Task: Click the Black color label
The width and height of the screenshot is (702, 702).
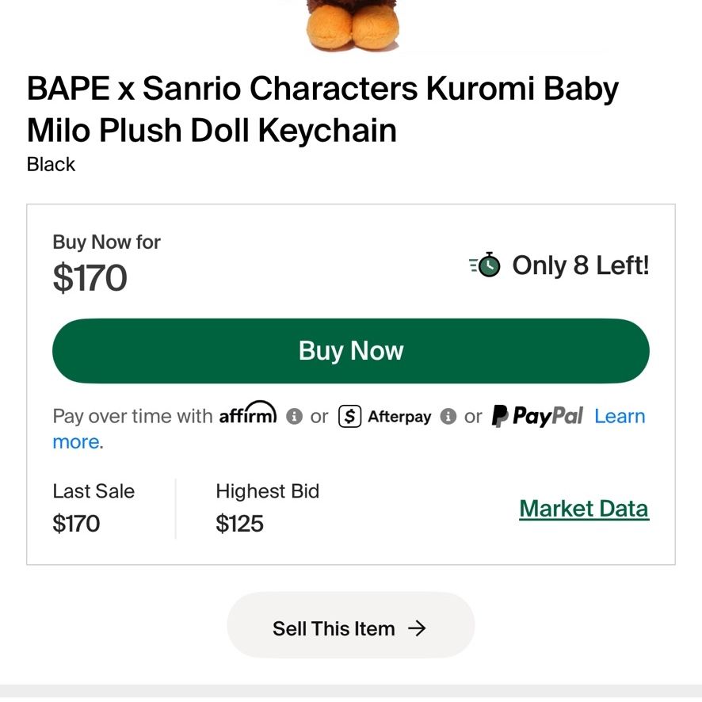Action: [x=51, y=164]
